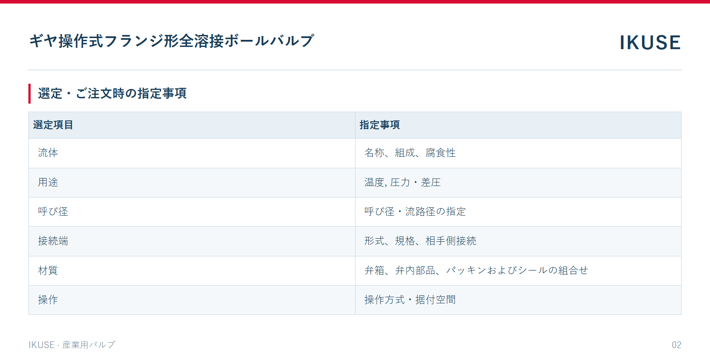Select the 流体 row cell
Screen dimensions: 710x364
click(x=192, y=153)
